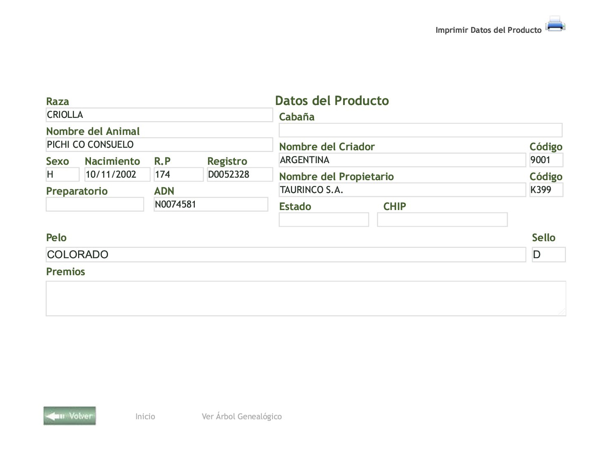Open Ver Árbol Genealógico link
Screen dimensions: 599x457
click(241, 416)
